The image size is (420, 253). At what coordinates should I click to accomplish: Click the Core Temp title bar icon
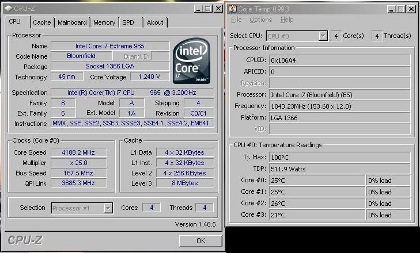(x=233, y=9)
